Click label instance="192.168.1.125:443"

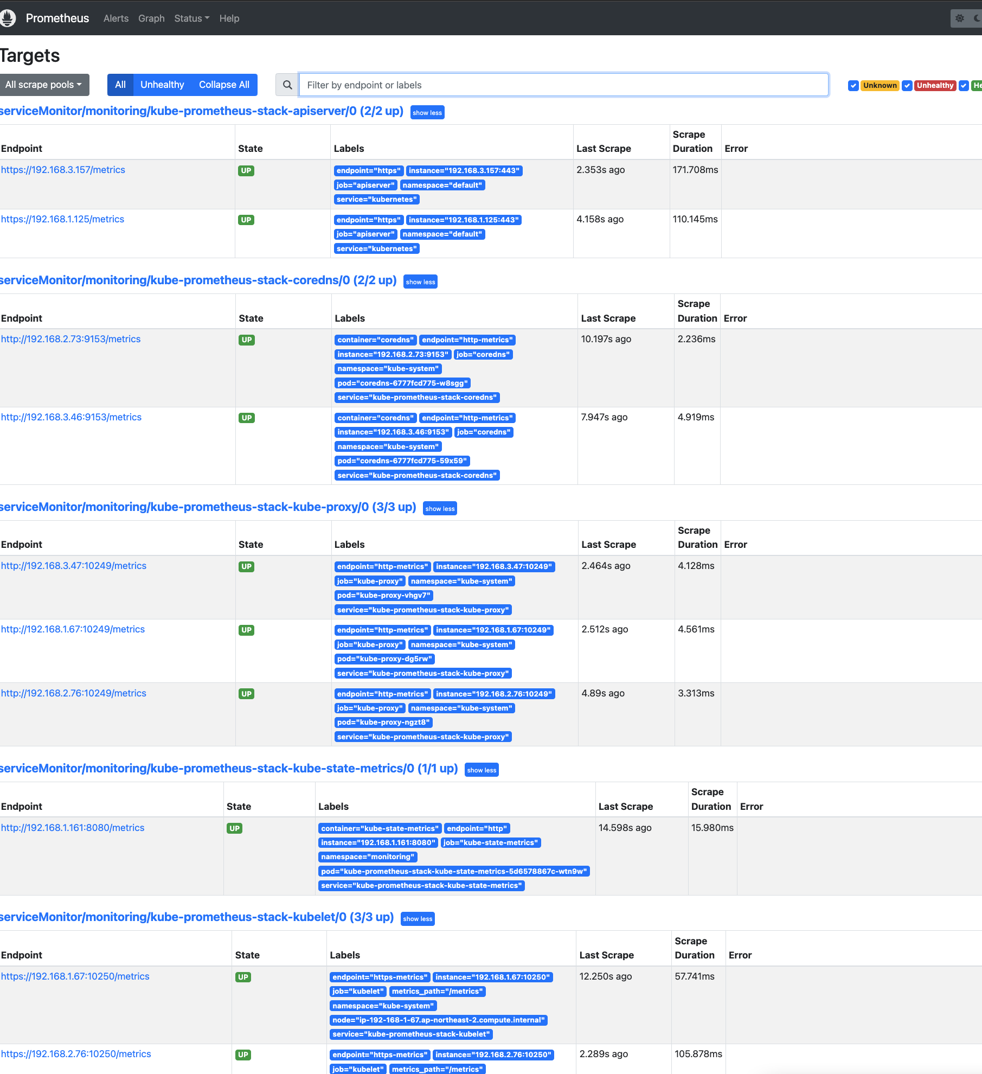(464, 220)
